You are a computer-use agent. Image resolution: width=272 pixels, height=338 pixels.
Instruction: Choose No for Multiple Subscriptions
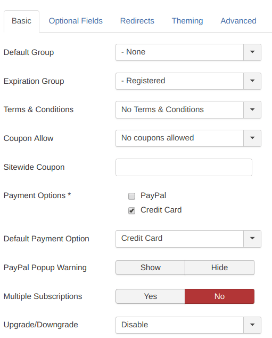[220, 296]
